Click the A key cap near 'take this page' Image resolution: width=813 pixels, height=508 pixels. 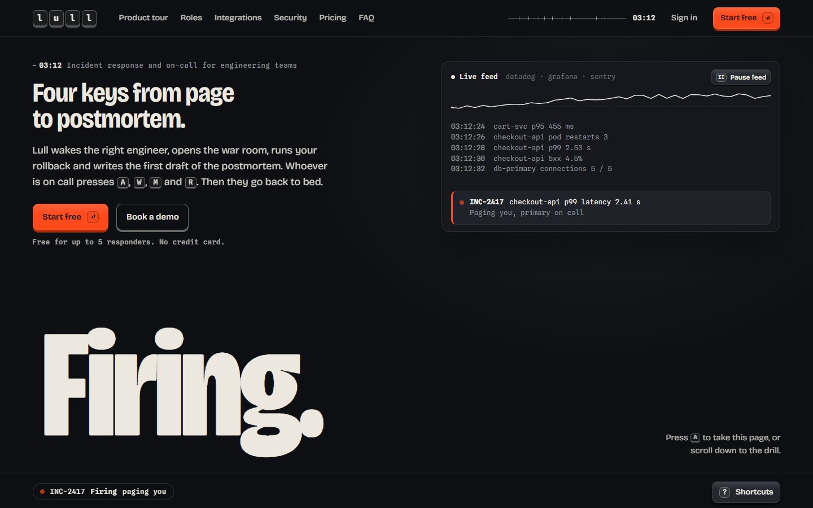tap(695, 437)
